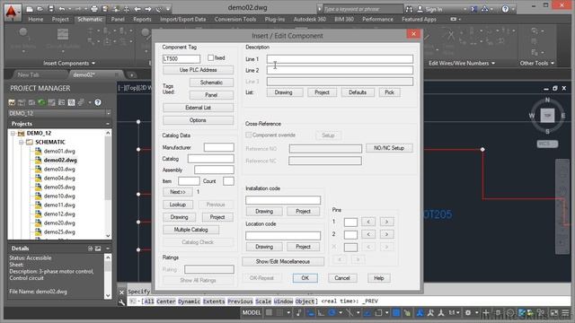The image size is (575, 323).
Task: Click the Redo arrow icon
Action: 78,9
